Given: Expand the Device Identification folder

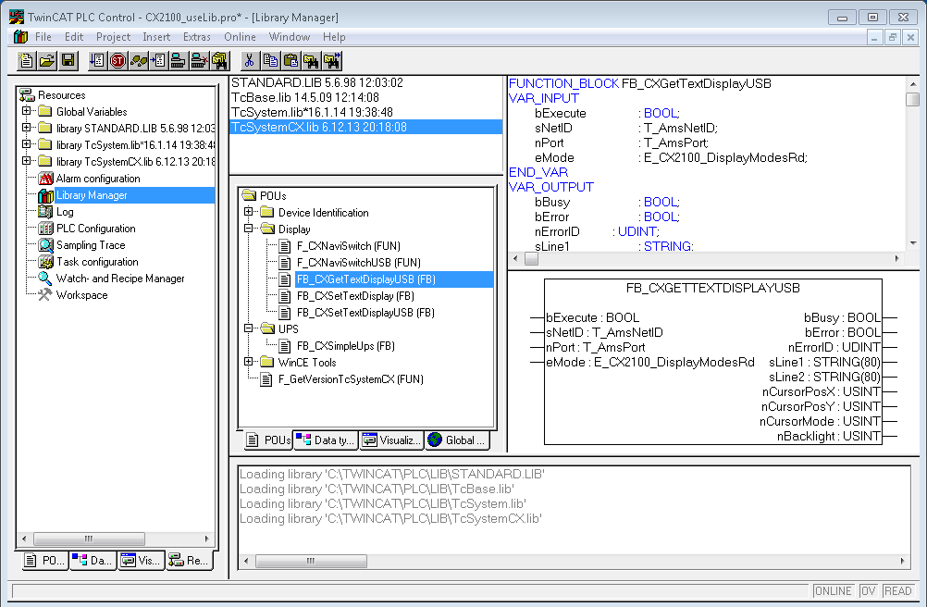Looking at the screenshot, I should pyautogui.click(x=248, y=212).
